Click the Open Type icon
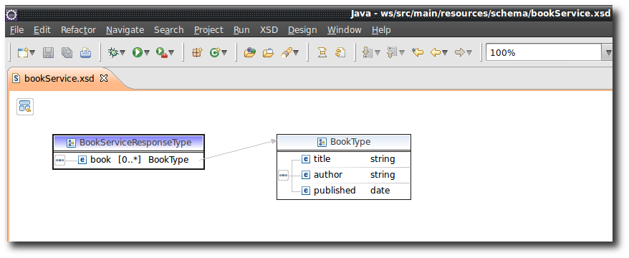The width and height of the screenshot is (629, 258). [x=250, y=52]
